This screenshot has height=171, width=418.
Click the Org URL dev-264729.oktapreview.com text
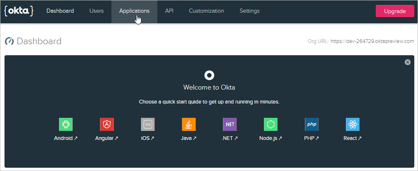(x=373, y=41)
